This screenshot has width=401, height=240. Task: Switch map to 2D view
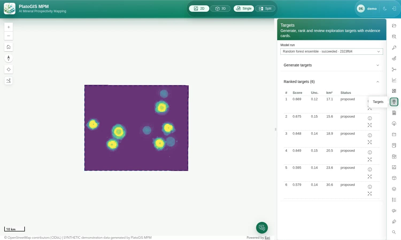(199, 9)
